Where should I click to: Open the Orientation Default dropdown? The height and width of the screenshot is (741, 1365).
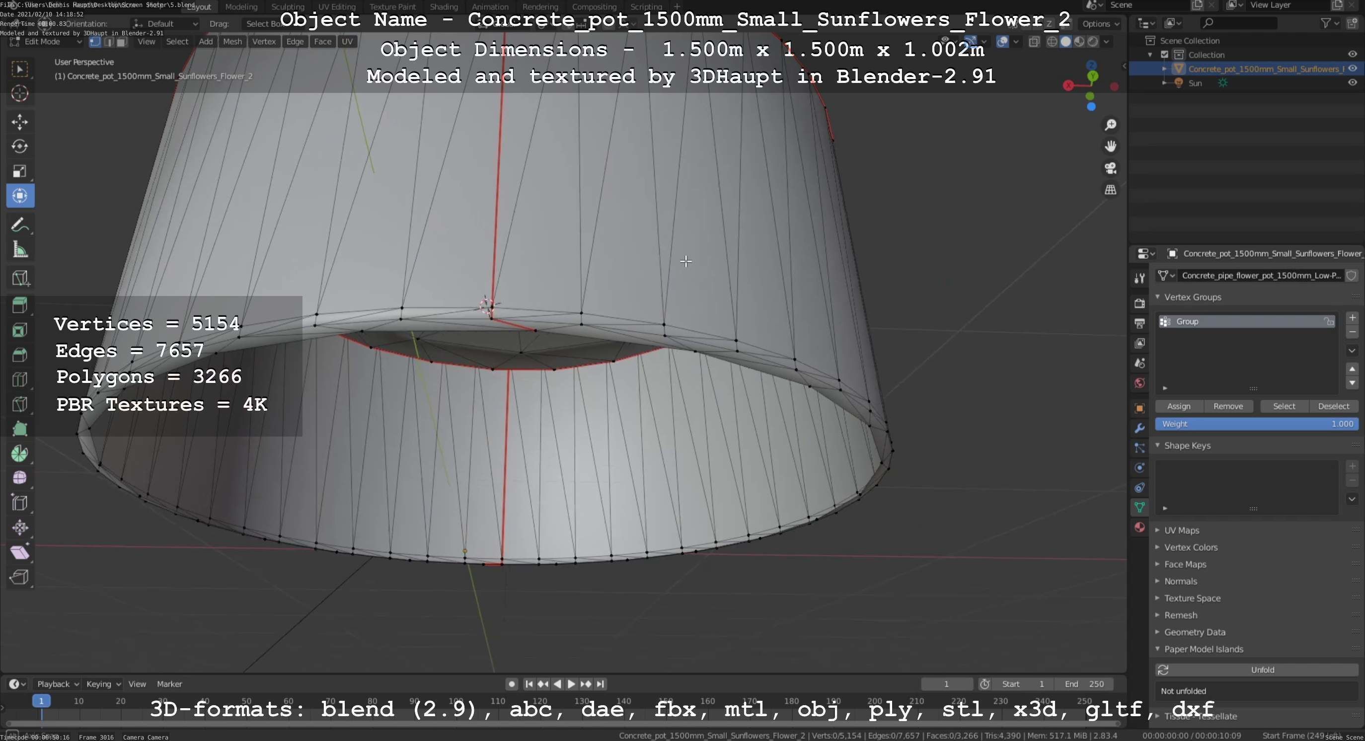pyautogui.click(x=165, y=24)
